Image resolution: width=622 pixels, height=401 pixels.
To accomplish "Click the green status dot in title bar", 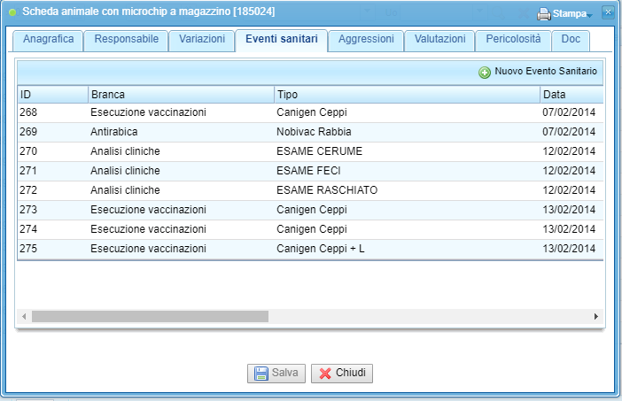I will (x=12, y=12).
